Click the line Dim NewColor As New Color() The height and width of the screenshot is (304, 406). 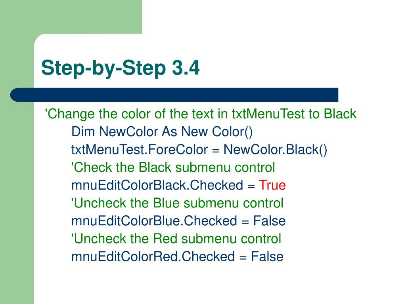(162, 131)
